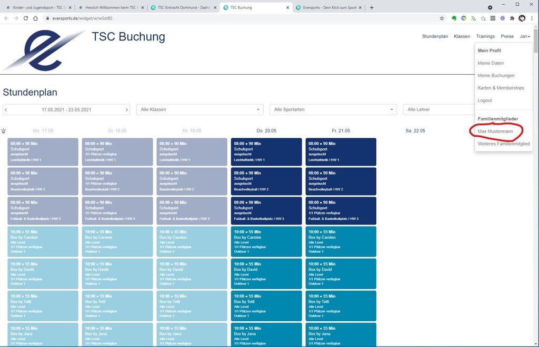Click the browser forward arrow
Viewport: 539px width, 347px height.
(16, 18)
